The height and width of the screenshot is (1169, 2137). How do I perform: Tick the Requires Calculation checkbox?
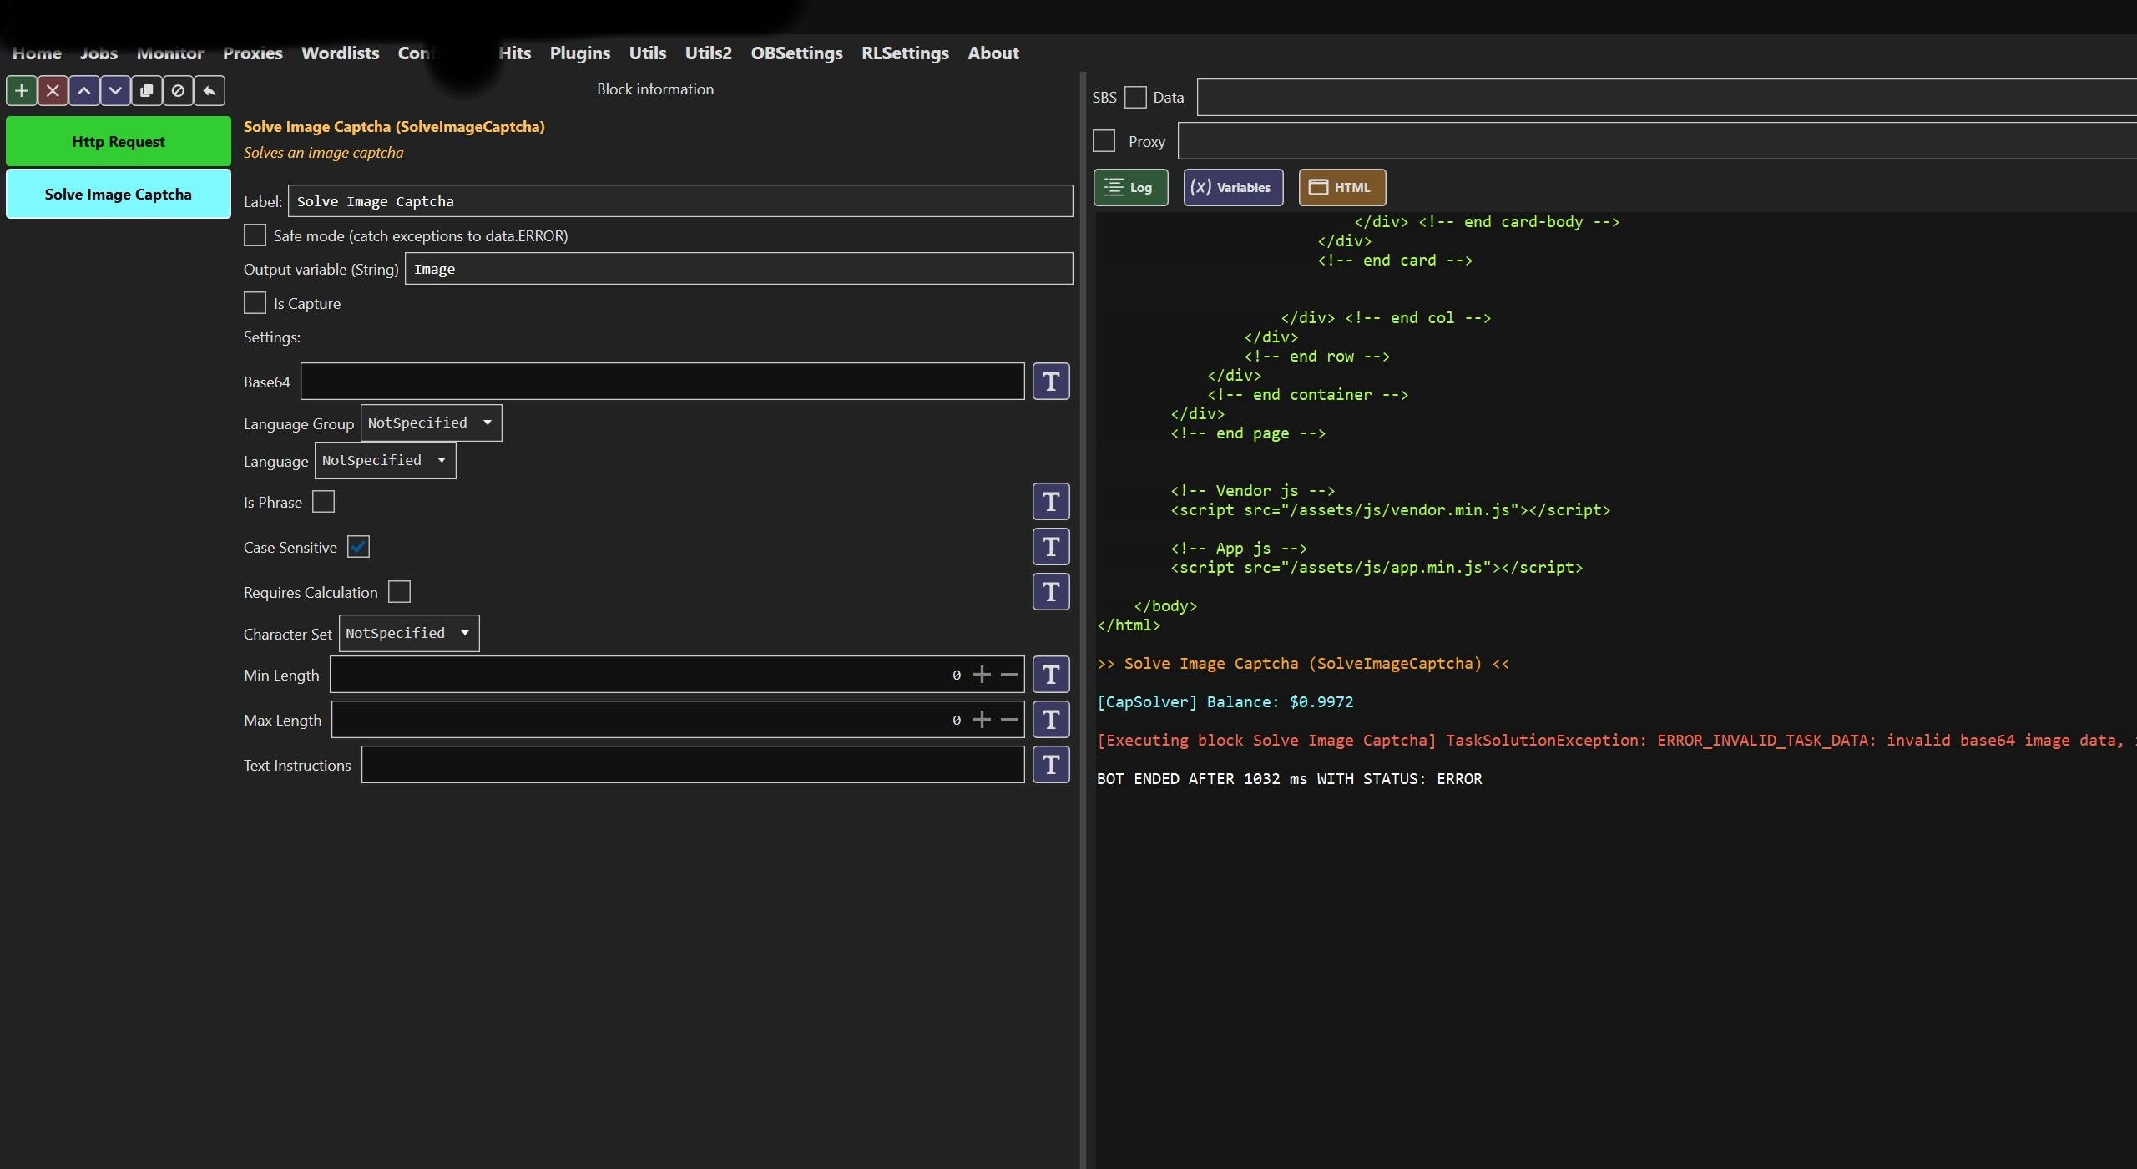tap(400, 592)
